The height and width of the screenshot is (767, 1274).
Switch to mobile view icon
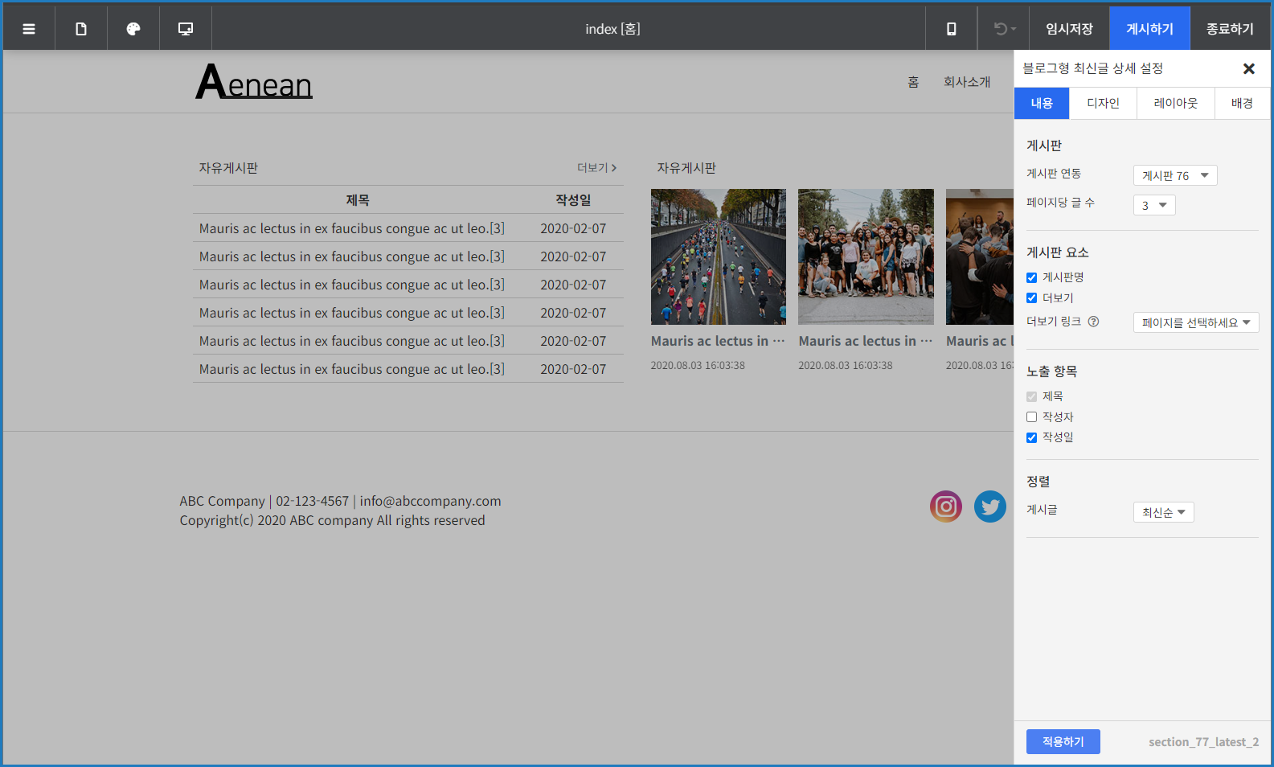tap(951, 29)
